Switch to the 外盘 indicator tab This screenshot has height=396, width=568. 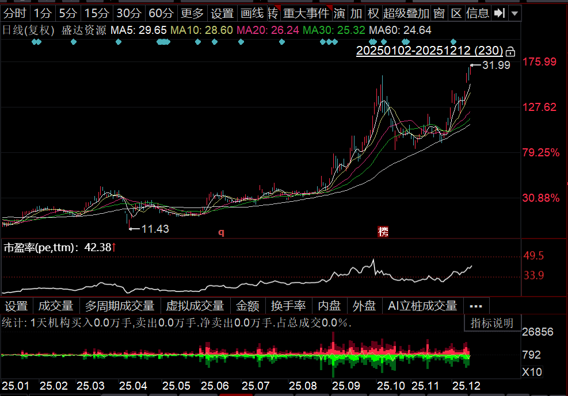tap(364, 306)
